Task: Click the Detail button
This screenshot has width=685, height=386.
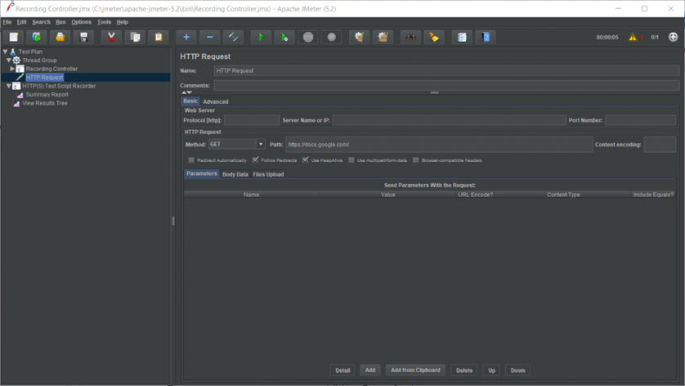Action: point(342,370)
